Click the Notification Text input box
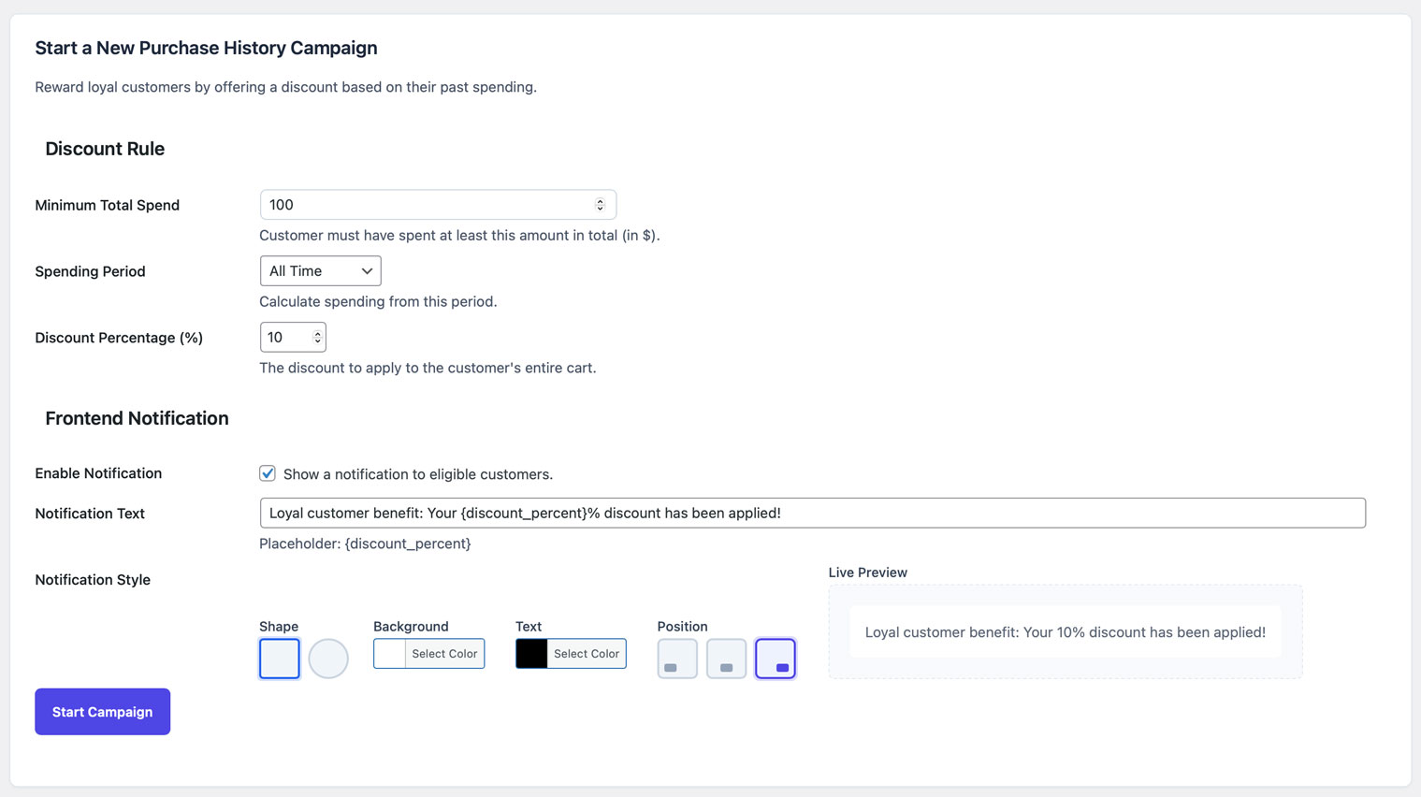Viewport: 1421px width, 797px height. pos(812,513)
